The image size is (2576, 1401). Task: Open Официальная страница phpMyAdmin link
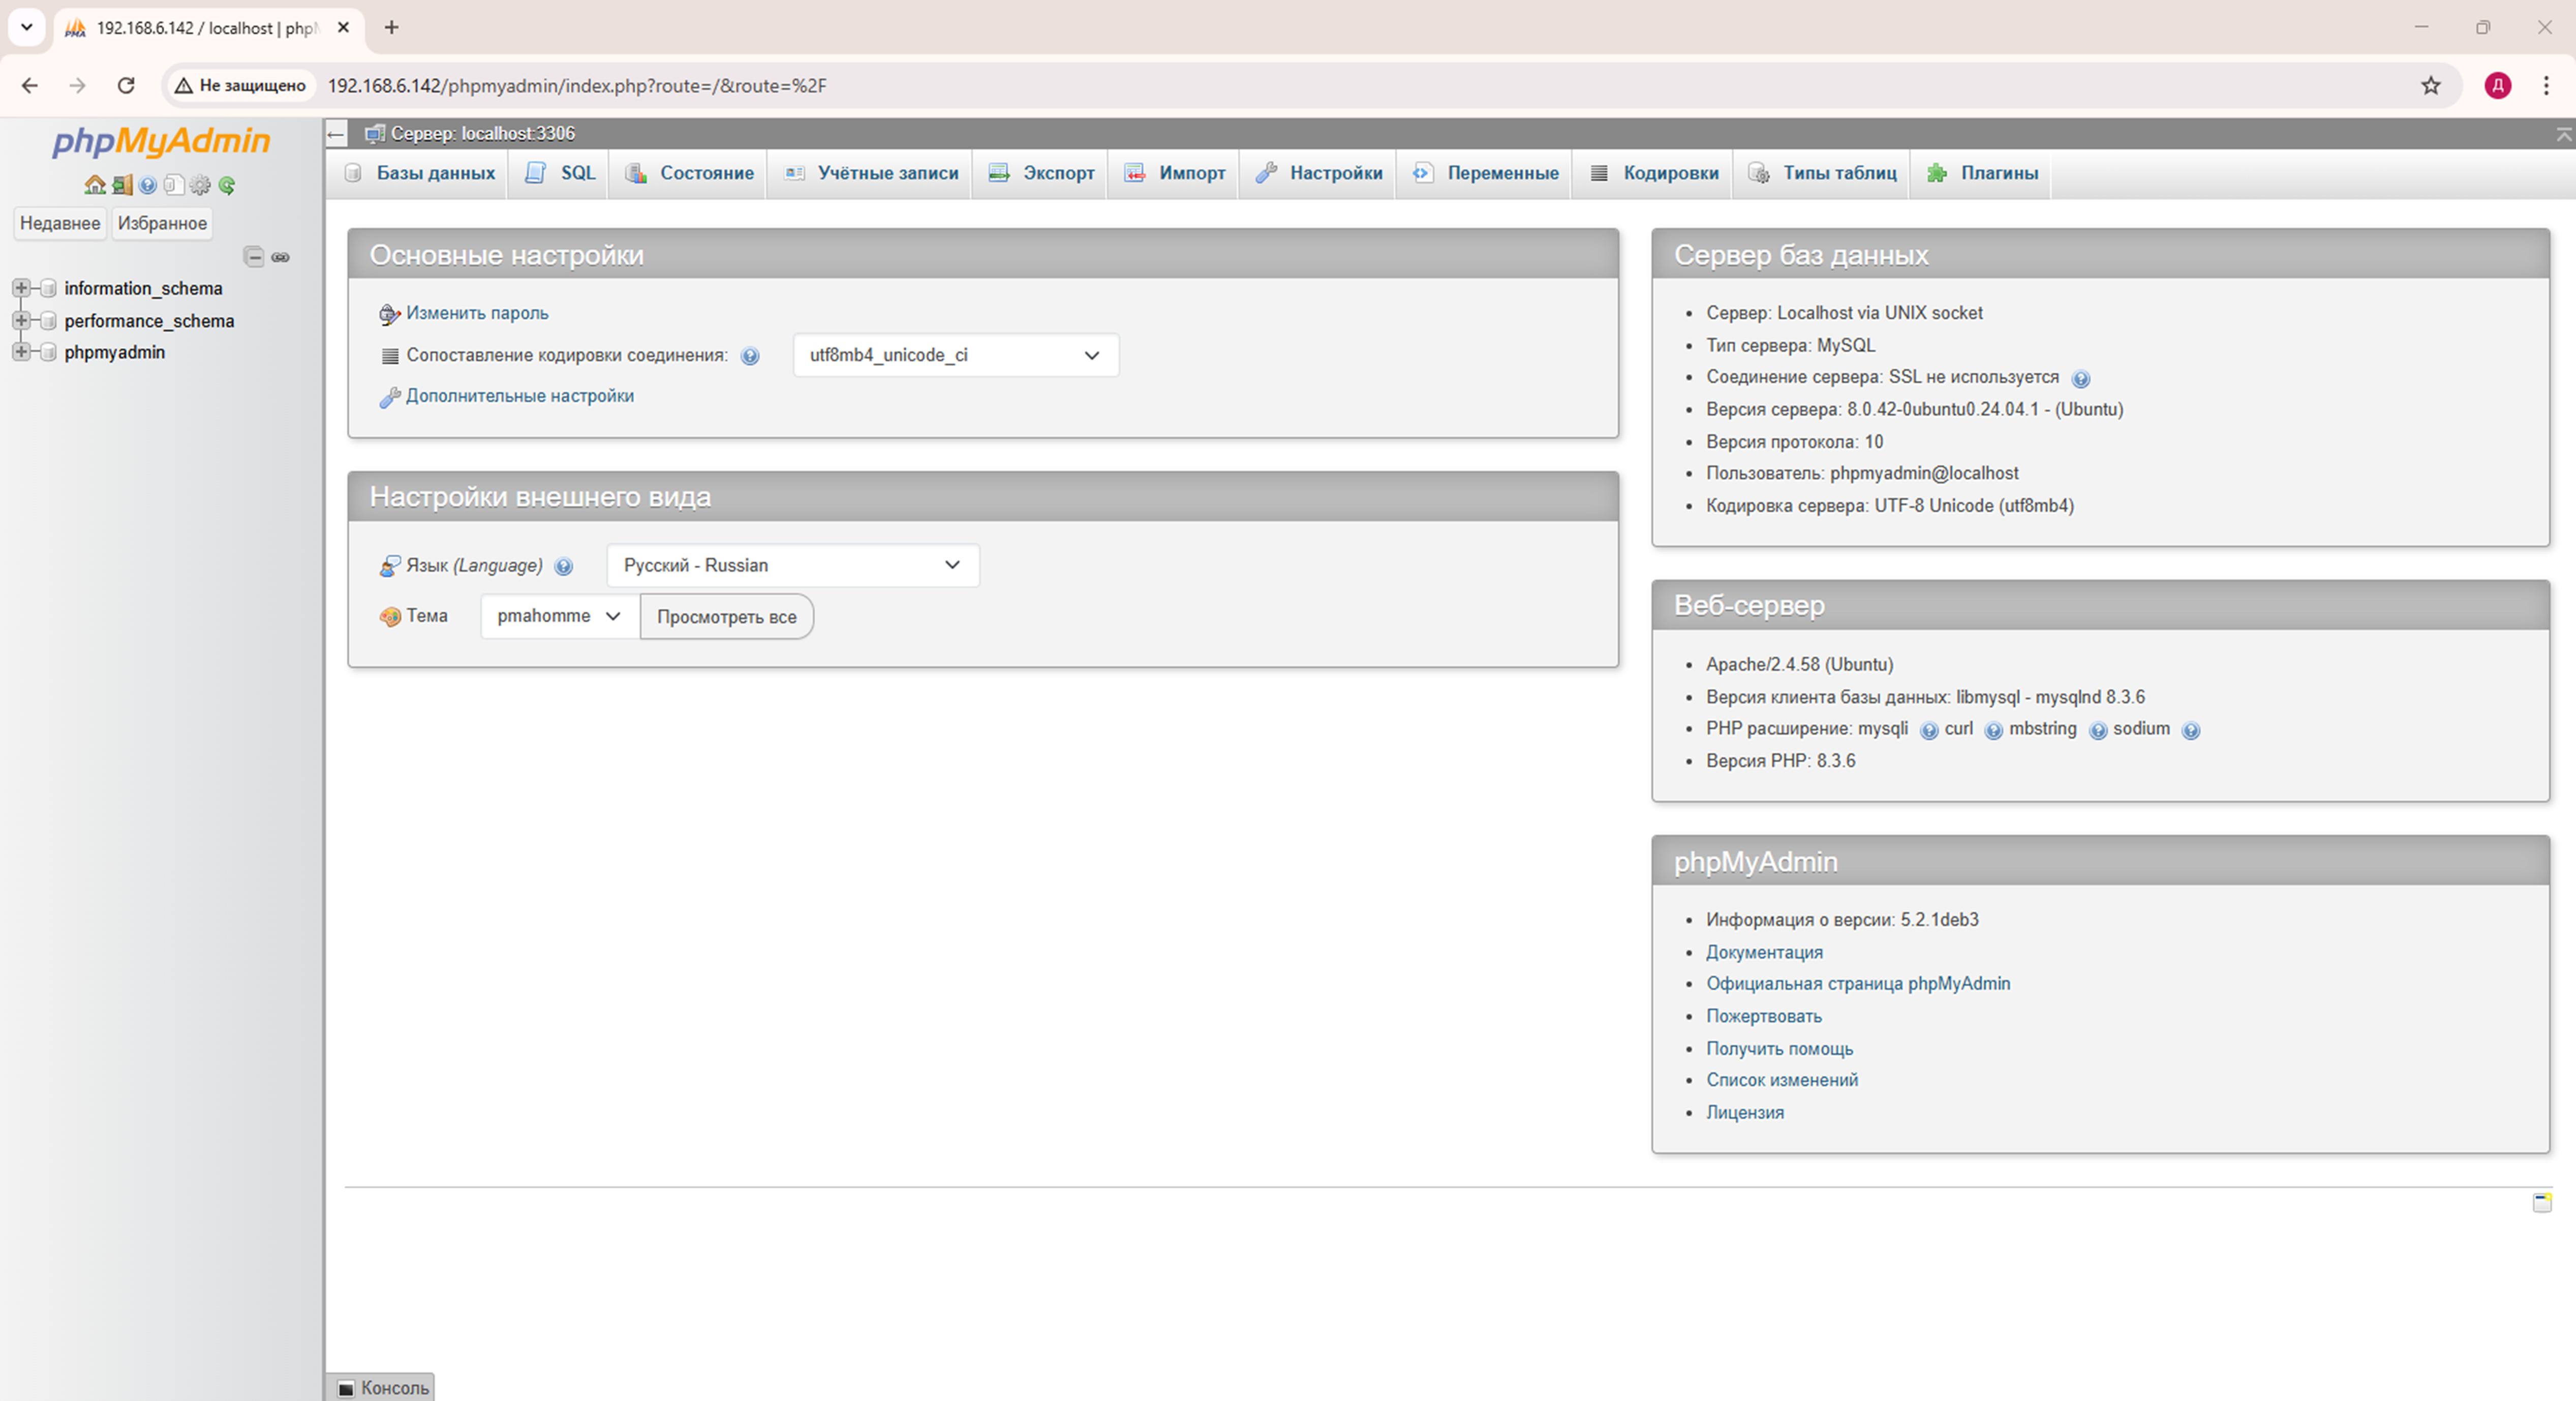click(x=1858, y=984)
